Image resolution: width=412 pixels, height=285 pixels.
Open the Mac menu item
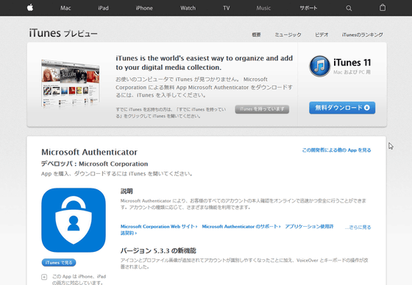pos(65,8)
